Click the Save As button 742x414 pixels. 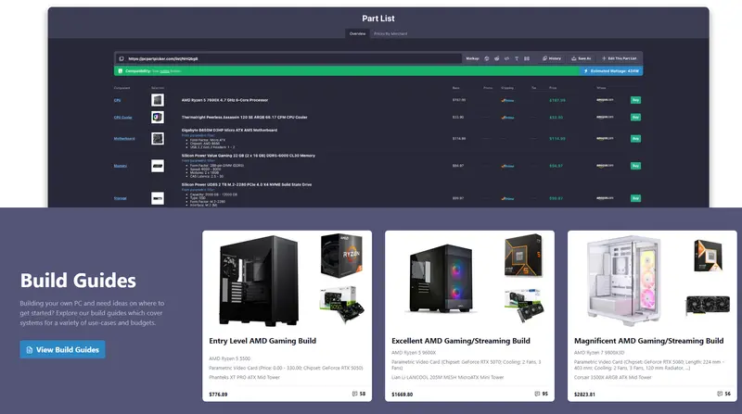click(582, 58)
